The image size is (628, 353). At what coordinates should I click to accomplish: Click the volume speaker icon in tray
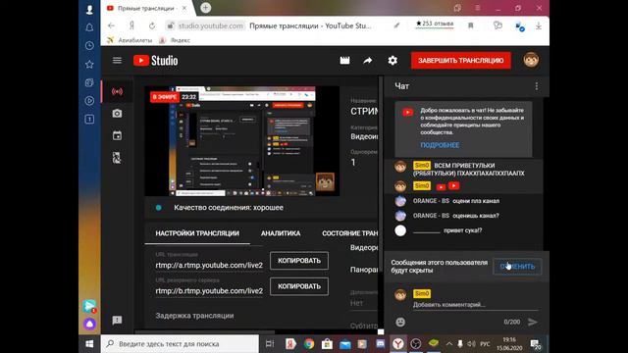[471, 344]
